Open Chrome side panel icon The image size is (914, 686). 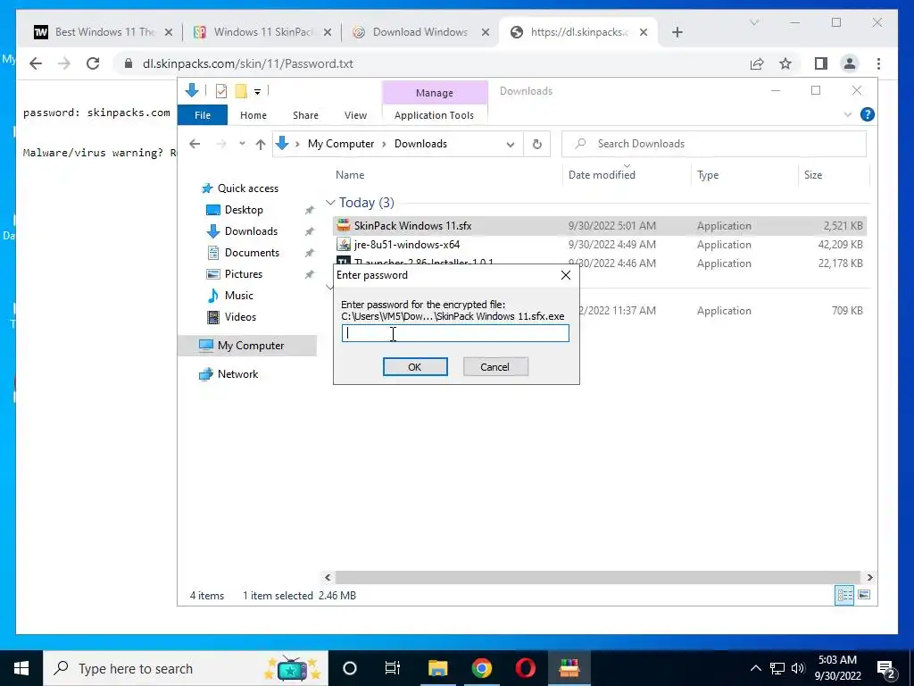click(x=821, y=63)
